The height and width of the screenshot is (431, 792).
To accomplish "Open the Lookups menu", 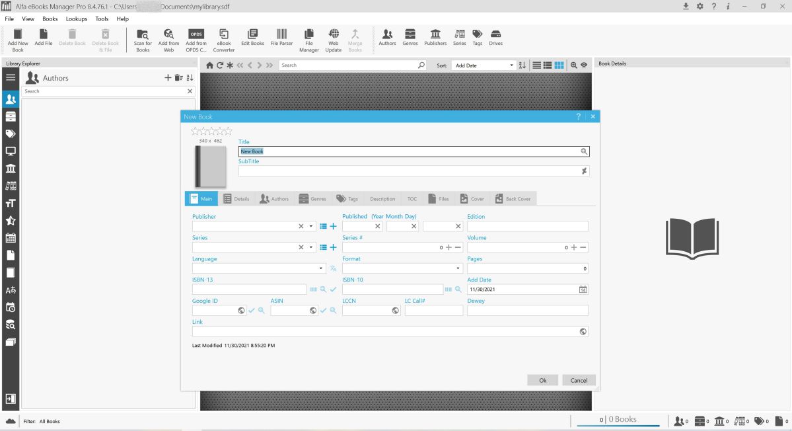I will click(77, 19).
